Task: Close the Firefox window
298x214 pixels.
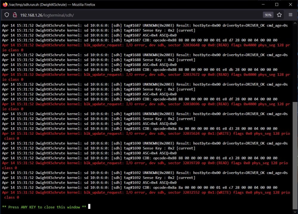Action: click(290, 4)
